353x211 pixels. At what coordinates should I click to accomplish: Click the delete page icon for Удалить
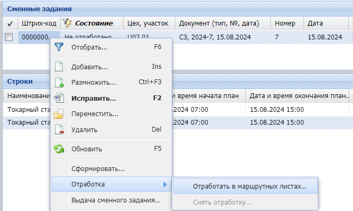pos(59,129)
